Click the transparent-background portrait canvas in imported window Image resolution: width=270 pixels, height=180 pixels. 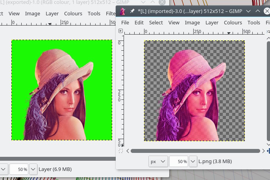(x=194, y=91)
